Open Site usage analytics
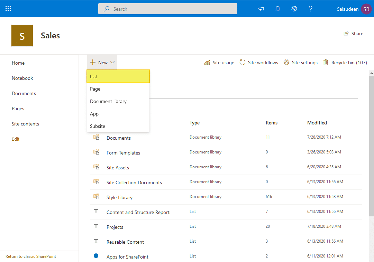This screenshot has height=262, width=374. (x=219, y=63)
